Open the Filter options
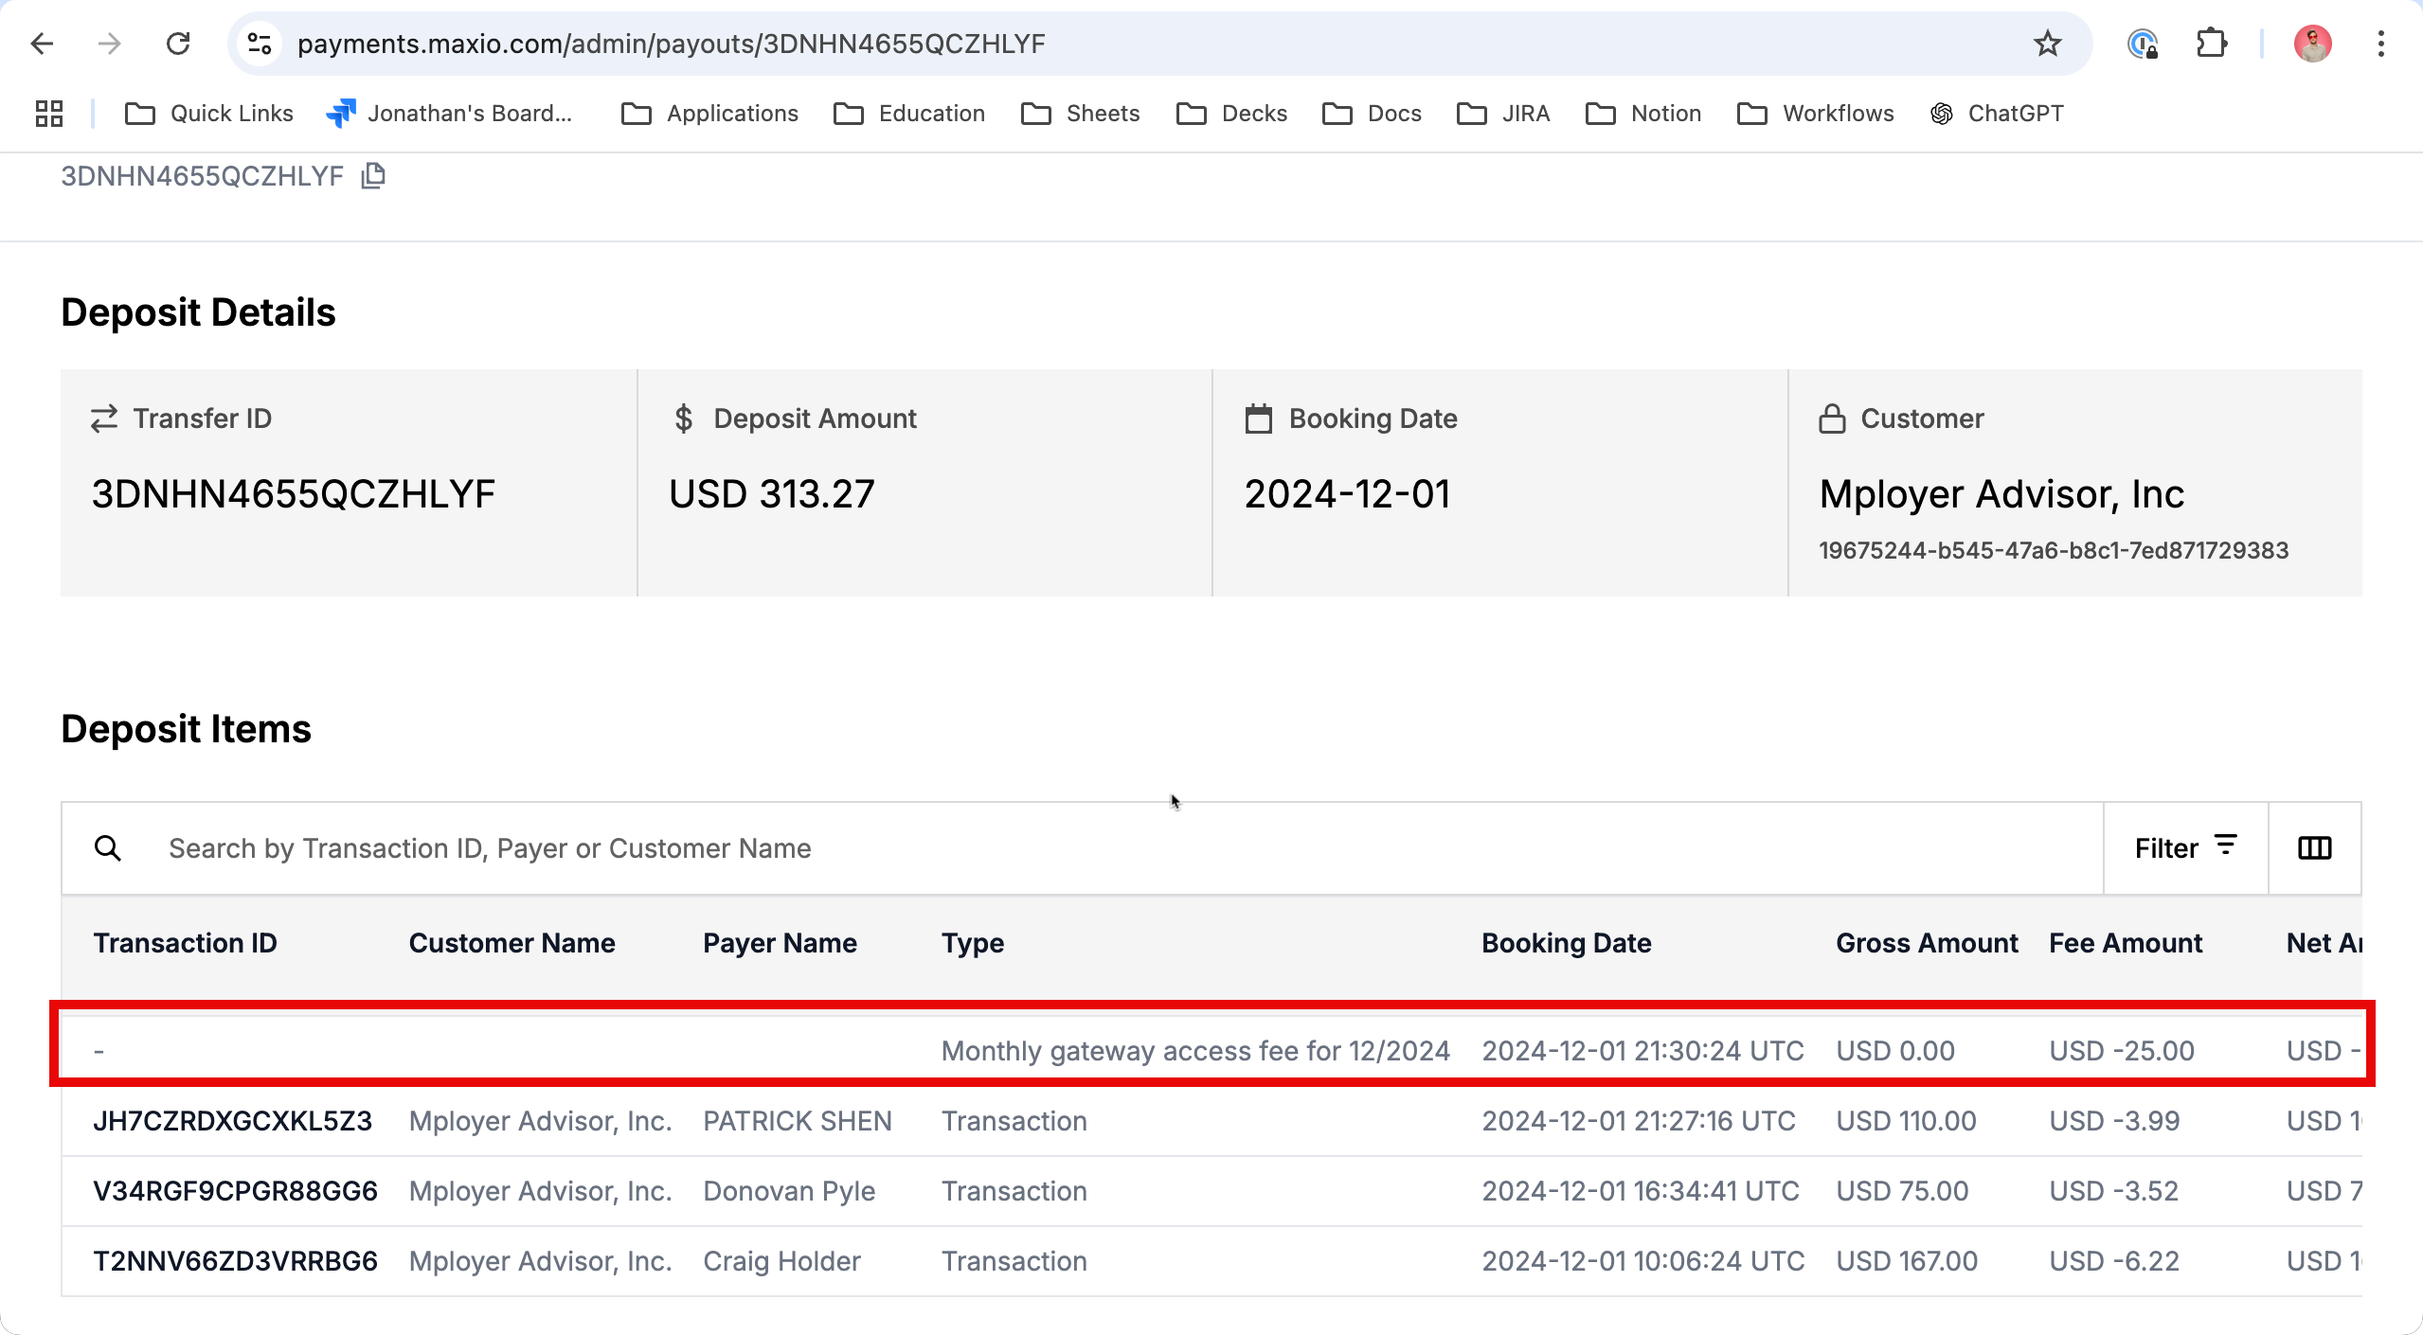The width and height of the screenshot is (2423, 1335). [2186, 848]
